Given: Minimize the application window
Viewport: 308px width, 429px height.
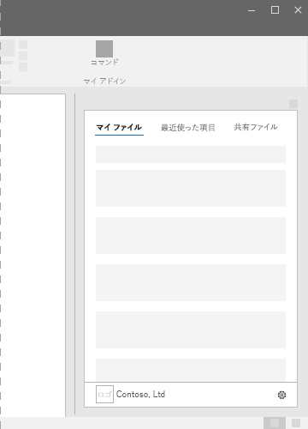Looking at the screenshot, I should (252, 10).
